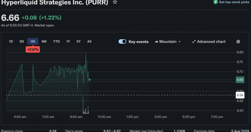Select the 1Y range tab
251x132 pixels.
(68, 41)
